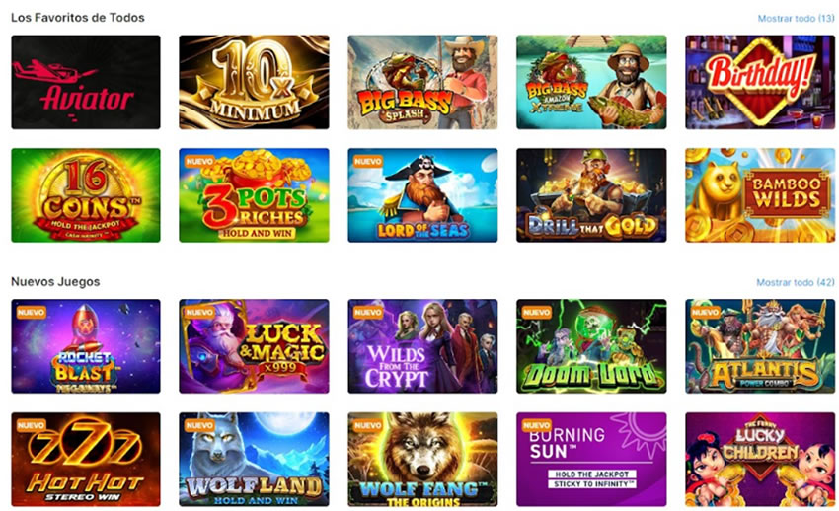Viewport: 839px width, 511px height.
Task: Open Drill That Gold tile
Action: (x=591, y=195)
